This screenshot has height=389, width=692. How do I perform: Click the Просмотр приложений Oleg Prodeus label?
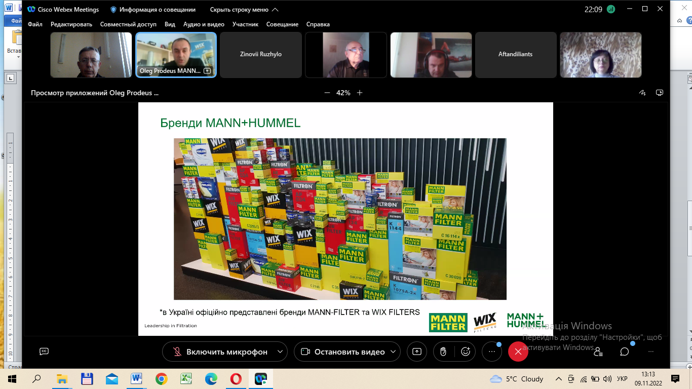click(x=95, y=93)
